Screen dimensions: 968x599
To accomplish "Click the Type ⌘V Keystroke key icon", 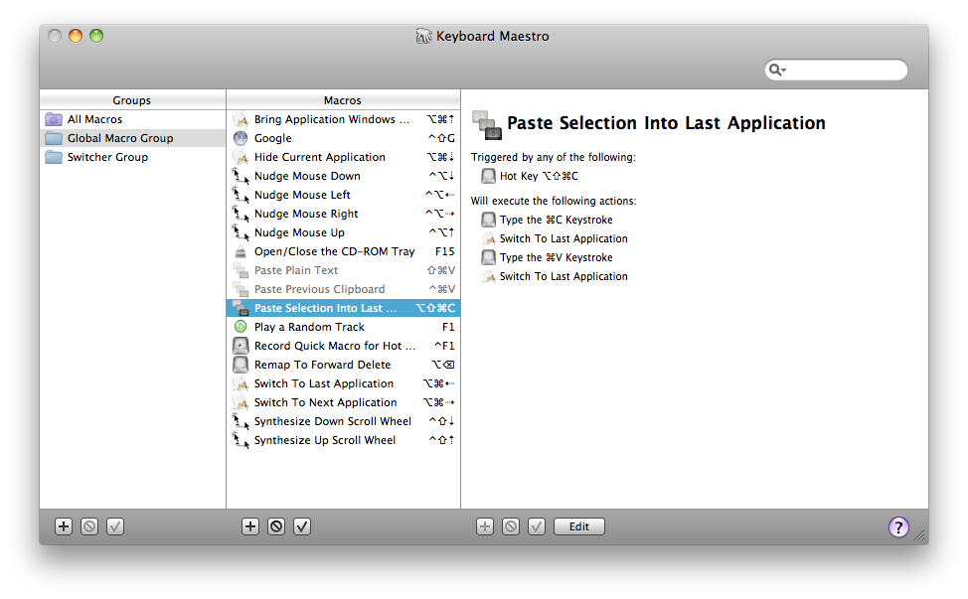I will 488,257.
